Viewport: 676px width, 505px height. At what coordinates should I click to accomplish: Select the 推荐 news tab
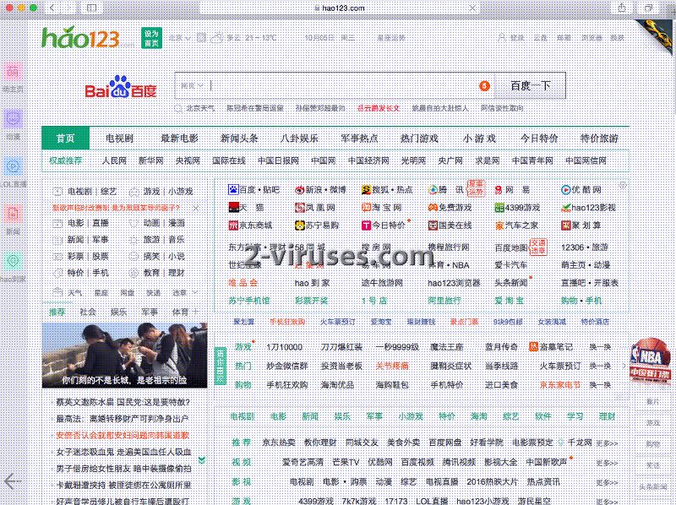[57, 312]
